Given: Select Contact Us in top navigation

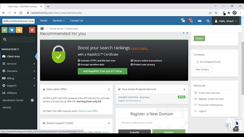Looking at the screenshot, I should (76, 21).
